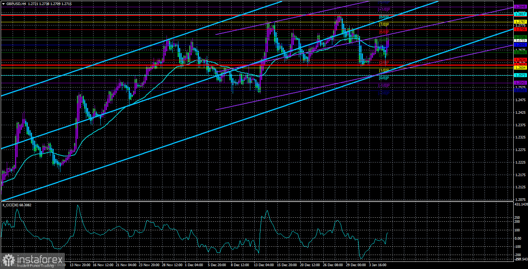
Task: Click the 21 Nov 04:00 time label
Action: coord(127,265)
